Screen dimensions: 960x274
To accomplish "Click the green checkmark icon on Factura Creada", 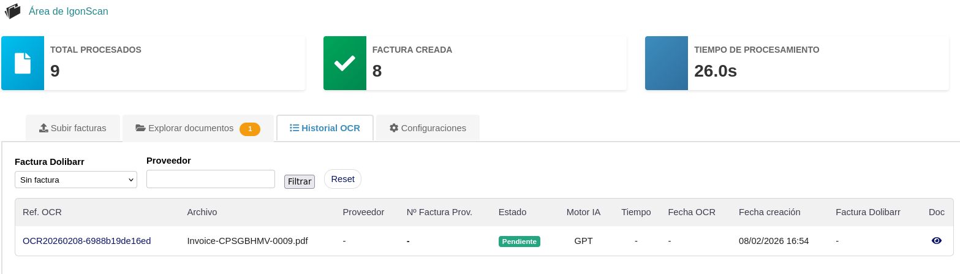I will [x=345, y=63].
